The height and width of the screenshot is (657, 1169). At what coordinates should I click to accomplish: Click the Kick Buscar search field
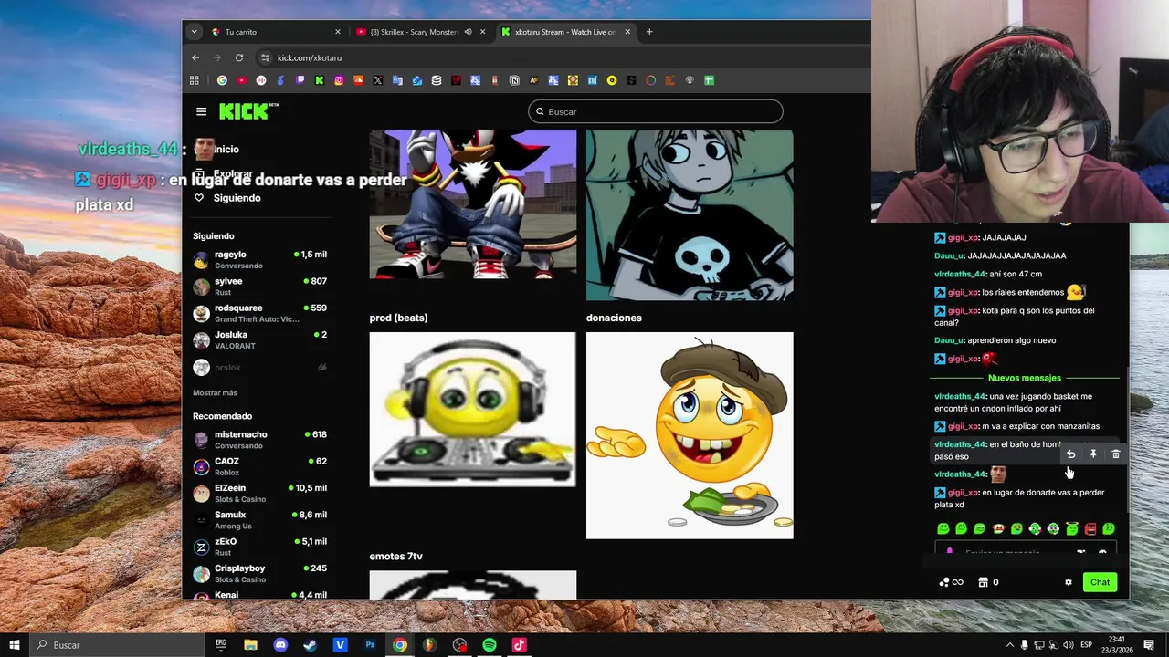[x=655, y=111]
